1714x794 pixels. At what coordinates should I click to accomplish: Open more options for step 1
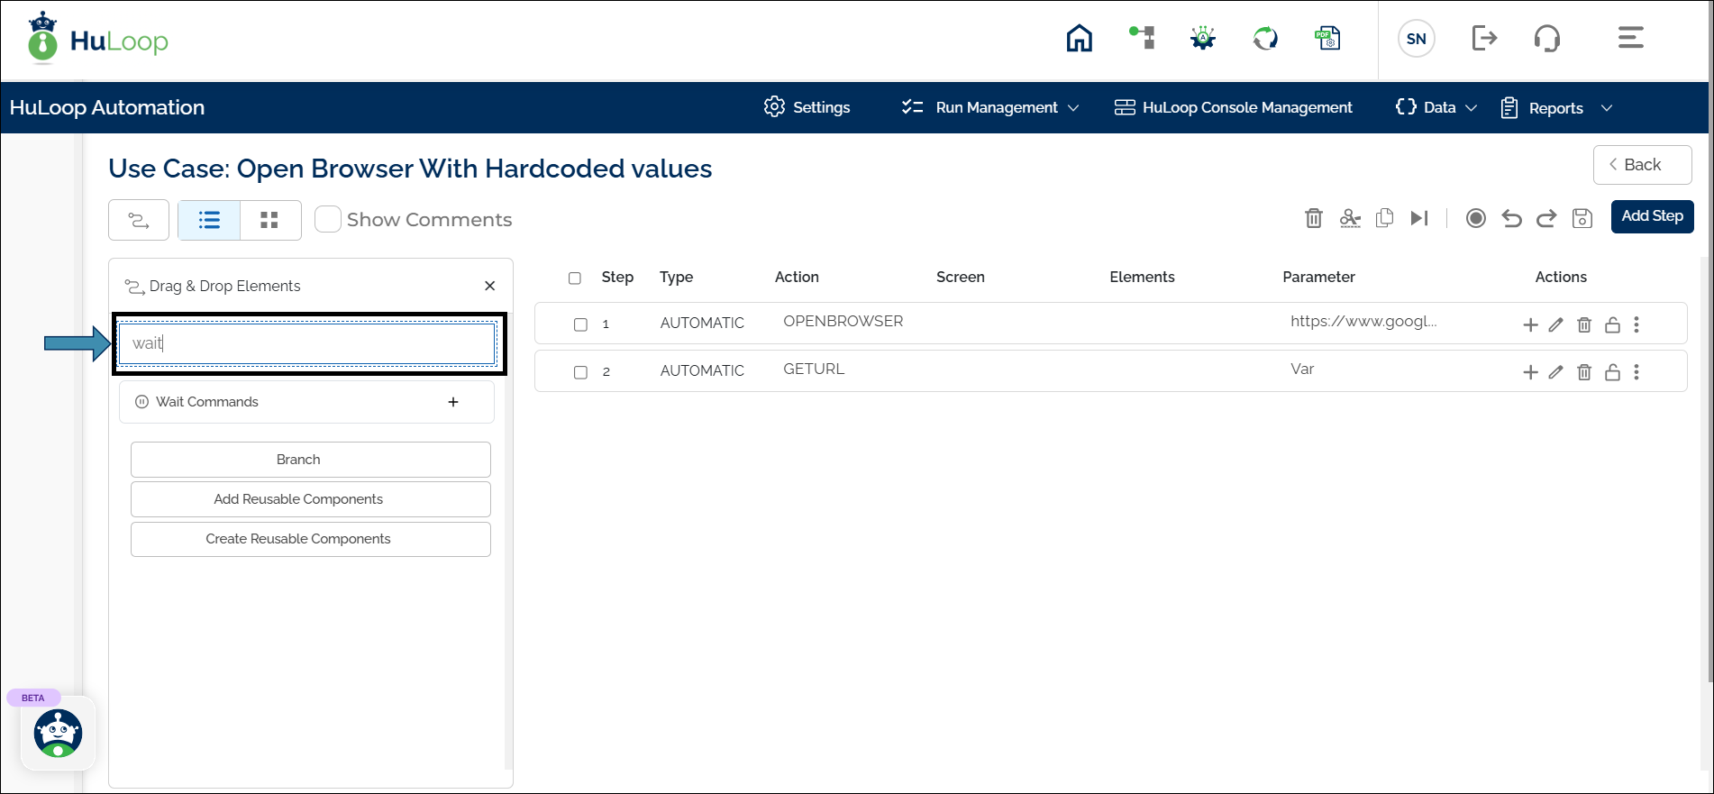click(x=1637, y=324)
